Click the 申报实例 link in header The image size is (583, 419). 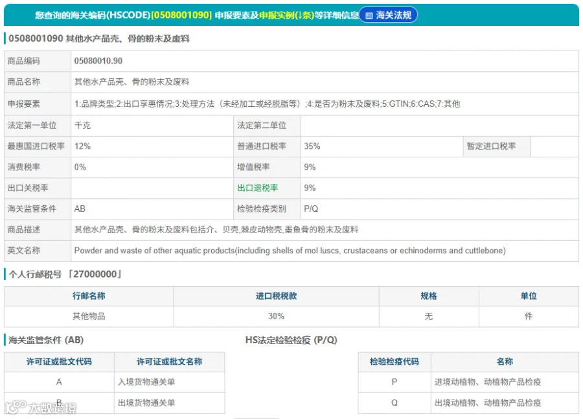[x=287, y=16]
